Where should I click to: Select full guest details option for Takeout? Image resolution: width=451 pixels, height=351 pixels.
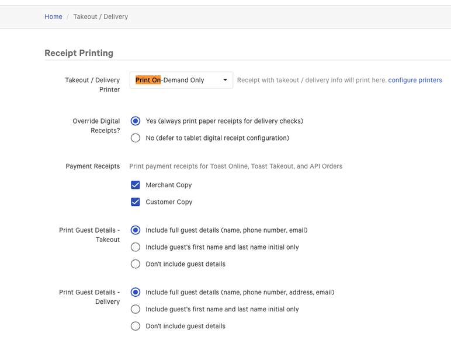136,230
